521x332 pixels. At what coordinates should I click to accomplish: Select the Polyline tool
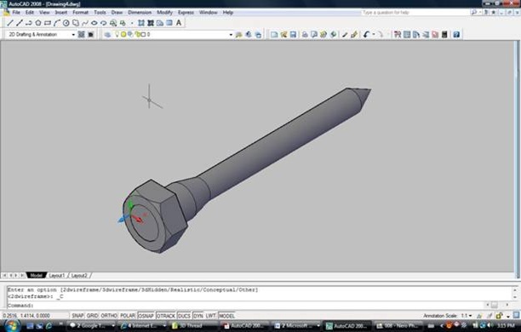29,23
